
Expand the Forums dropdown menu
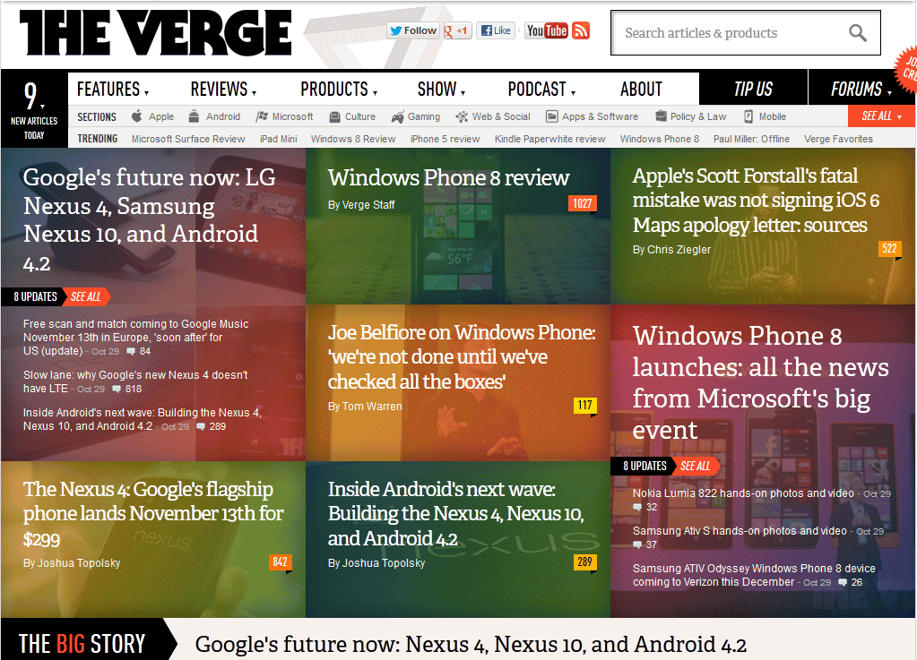click(x=861, y=90)
